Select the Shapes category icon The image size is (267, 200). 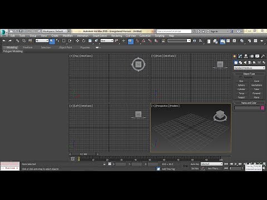pyautogui.click(x=240, y=63)
